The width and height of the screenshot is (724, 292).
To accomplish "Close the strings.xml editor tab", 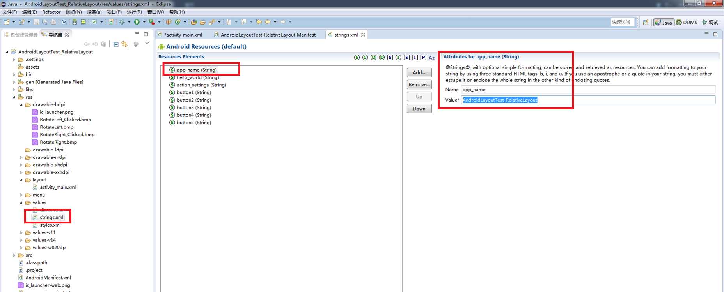I will coord(363,35).
